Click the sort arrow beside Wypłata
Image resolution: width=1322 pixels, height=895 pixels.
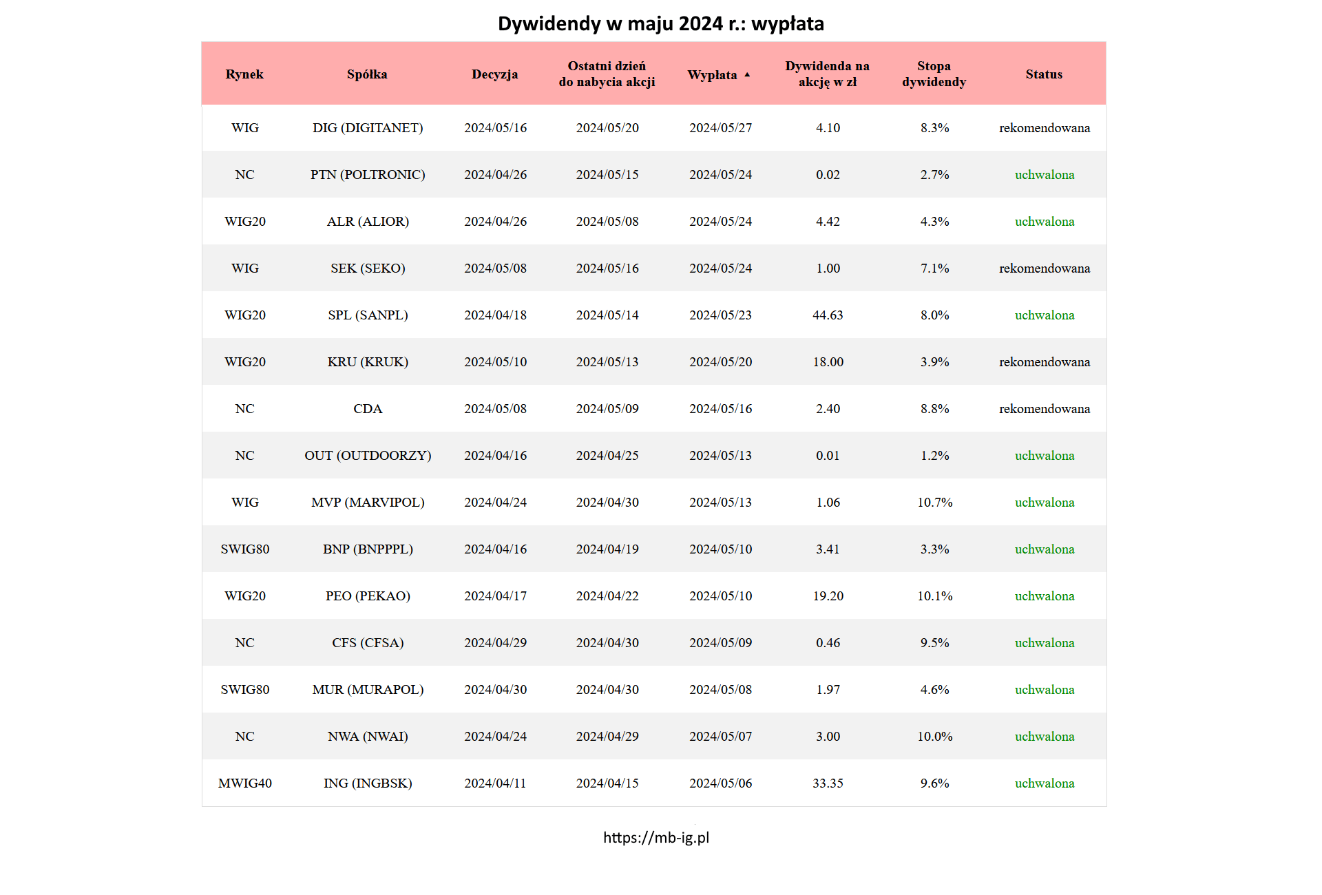(747, 74)
